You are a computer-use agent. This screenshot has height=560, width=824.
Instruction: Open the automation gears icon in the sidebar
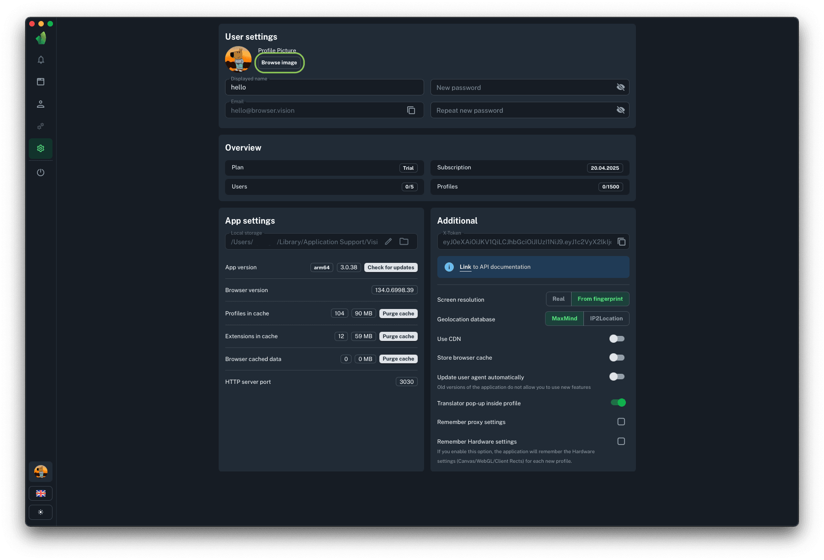[41, 126]
